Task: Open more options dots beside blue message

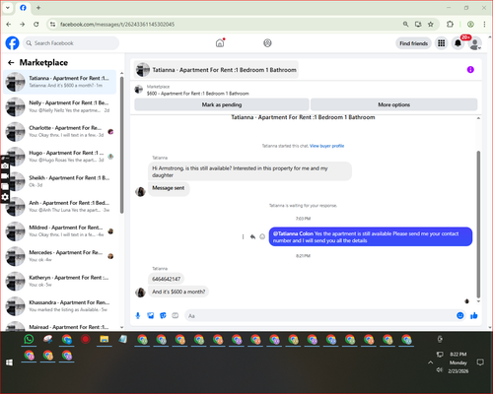Action: [243, 236]
